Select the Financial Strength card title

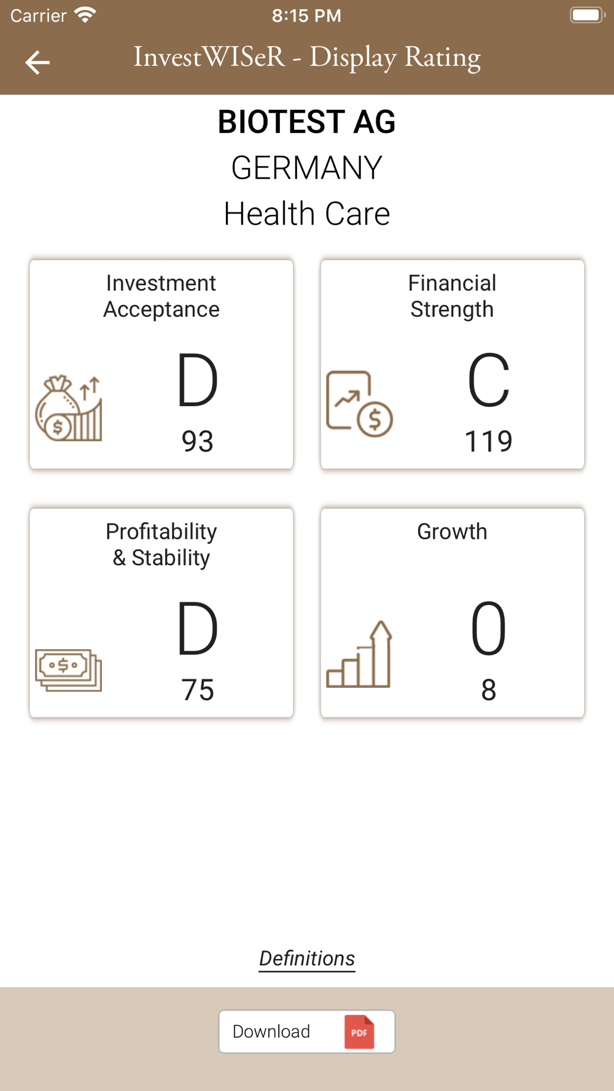(x=453, y=296)
